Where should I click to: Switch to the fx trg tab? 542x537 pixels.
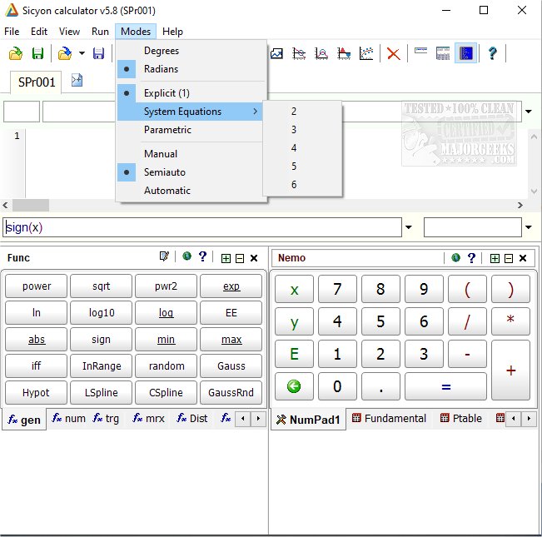pos(106,419)
